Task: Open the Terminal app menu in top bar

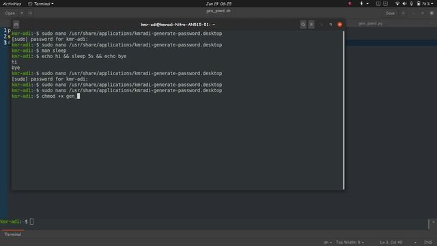Action: (x=41, y=3)
